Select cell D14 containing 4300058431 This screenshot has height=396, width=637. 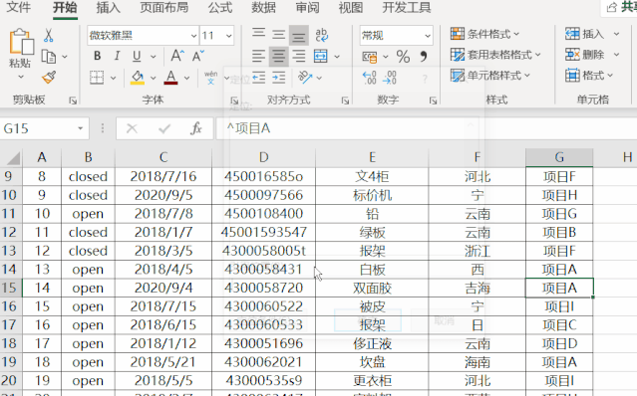[x=263, y=269]
